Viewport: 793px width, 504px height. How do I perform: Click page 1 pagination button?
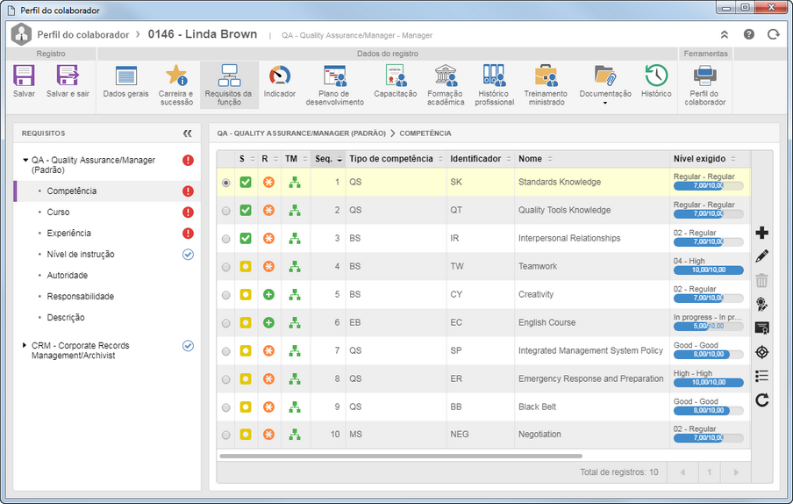[x=709, y=472]
